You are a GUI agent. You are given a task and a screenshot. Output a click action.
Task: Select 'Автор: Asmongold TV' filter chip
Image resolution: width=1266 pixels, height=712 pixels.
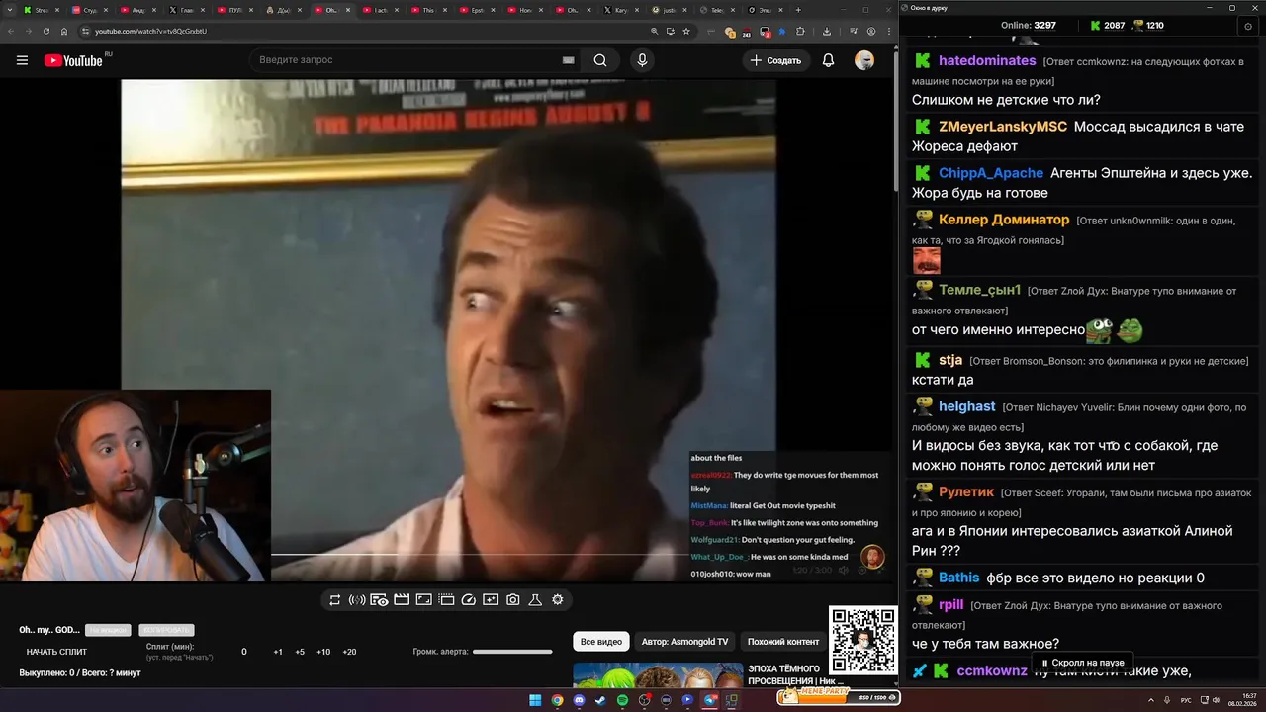(684, 642)
